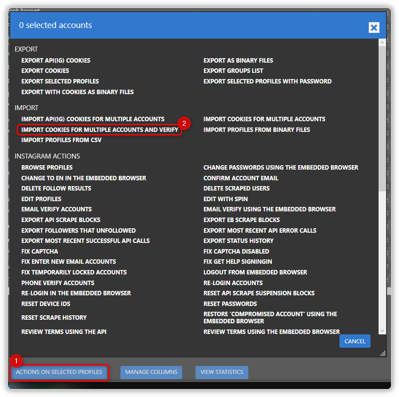Close the selected accounts dialog with X
The image size is (399, 397).
pos(374,28)
